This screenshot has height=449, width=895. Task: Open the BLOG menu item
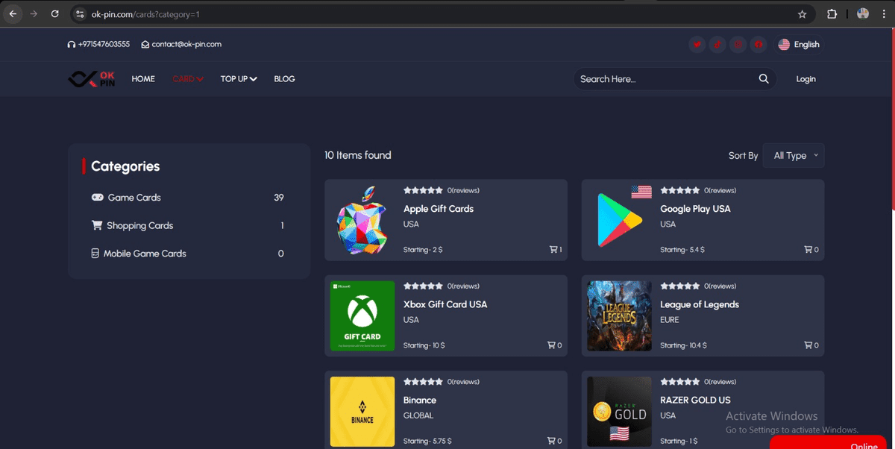coord(284,79)
